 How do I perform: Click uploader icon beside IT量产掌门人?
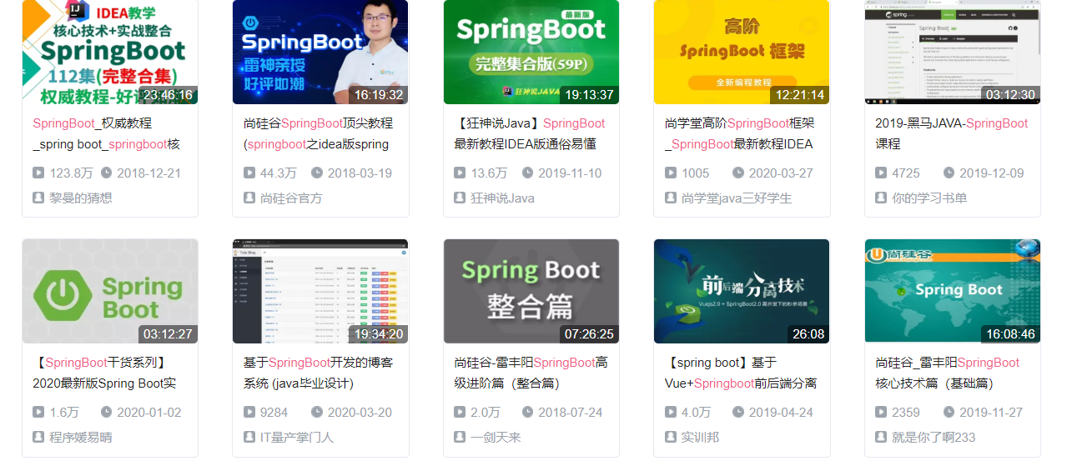tap(249, 438)
